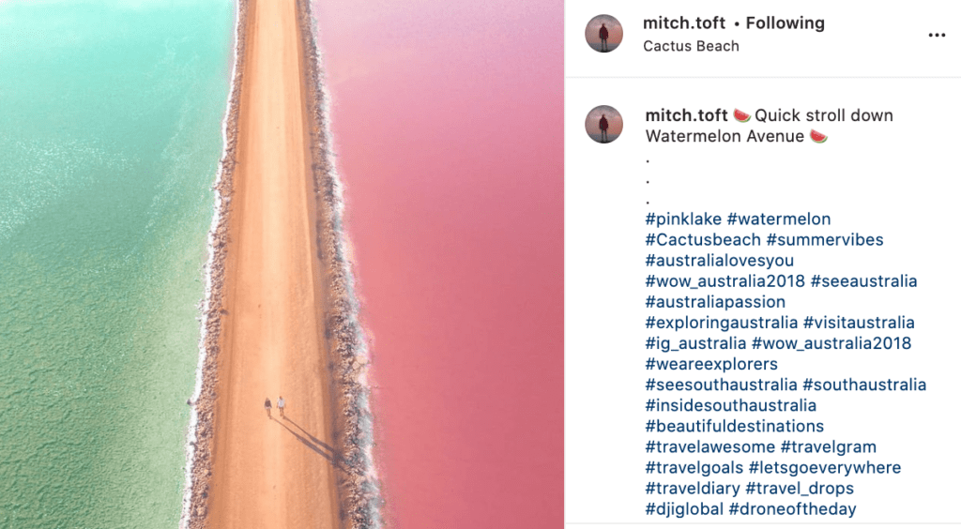The height and width of the screenshot is (529, 961).
Task: Open the #australialovesyou hashtag
Action: tap(720, 261)
